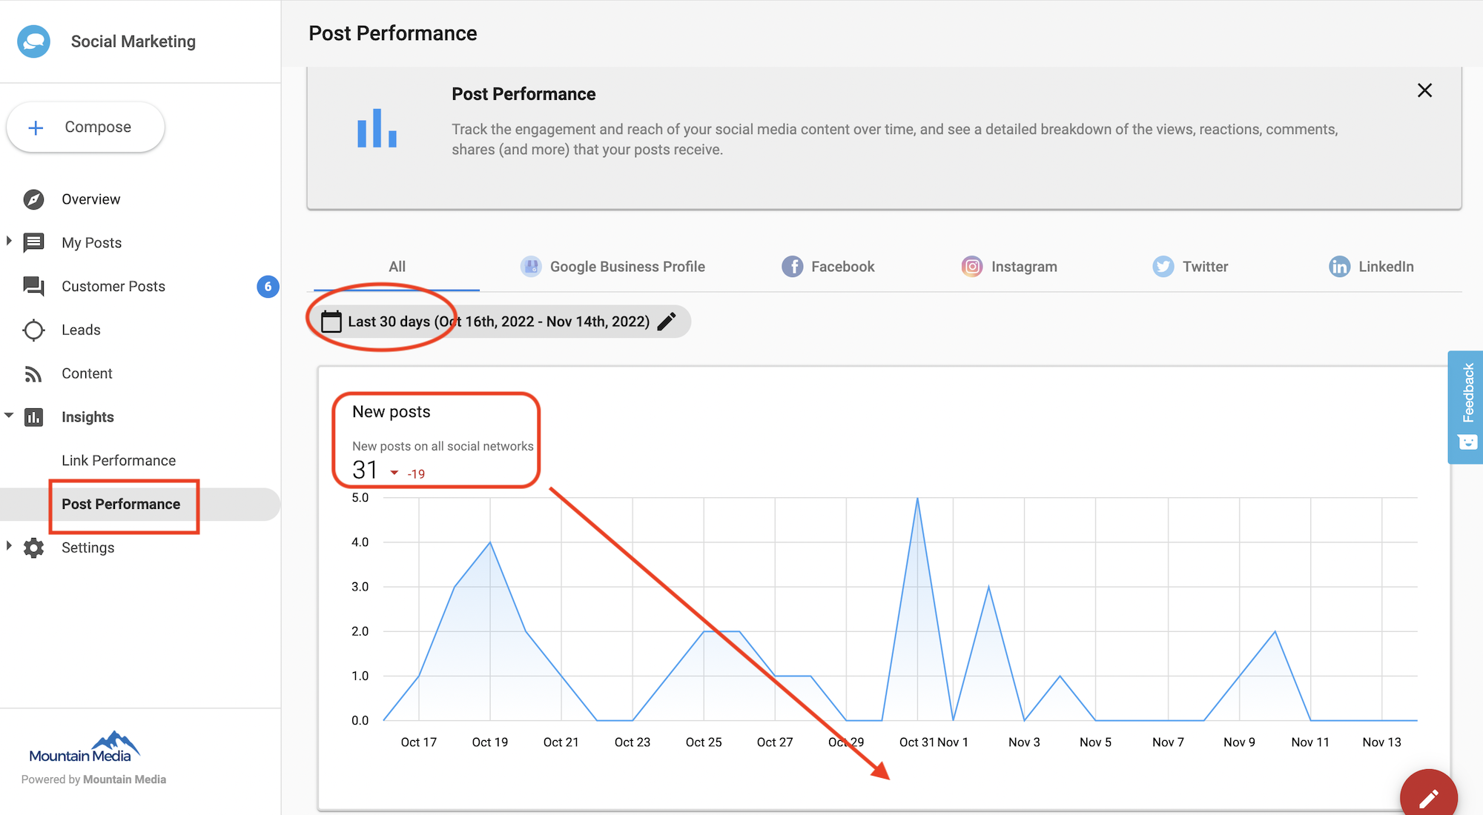Expand the My Posts section arrow
Screen dimensions: 1483x815
9,242
